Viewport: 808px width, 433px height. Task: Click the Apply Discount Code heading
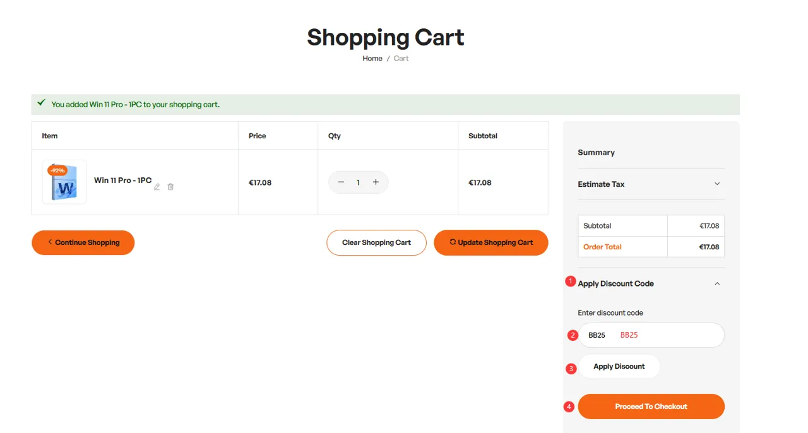(x=616, y=283)
